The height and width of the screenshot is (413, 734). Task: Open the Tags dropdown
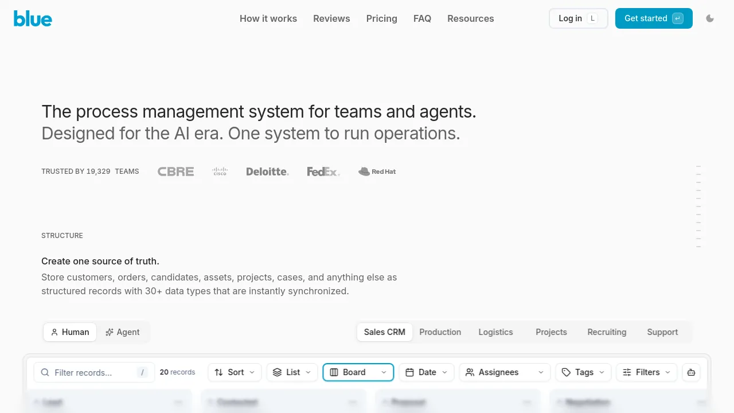583,372
